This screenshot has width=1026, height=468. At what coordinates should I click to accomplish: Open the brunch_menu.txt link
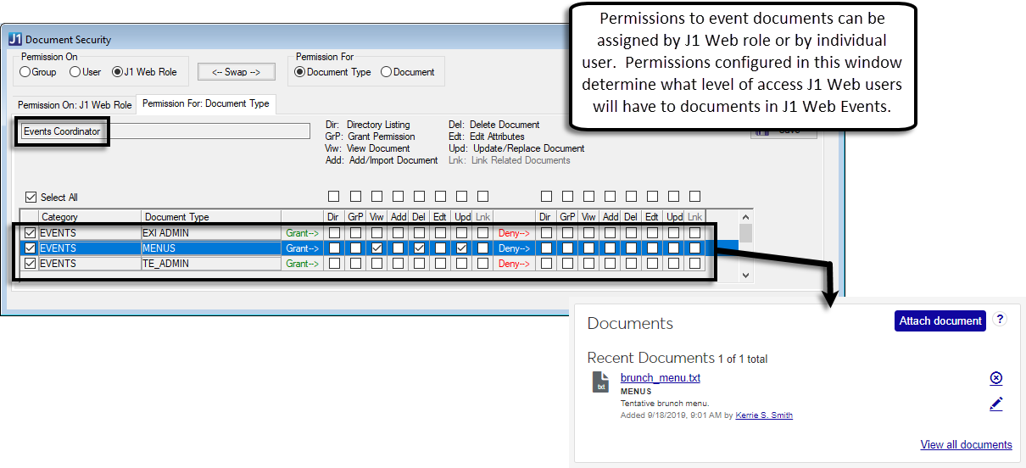pos(661,378)
